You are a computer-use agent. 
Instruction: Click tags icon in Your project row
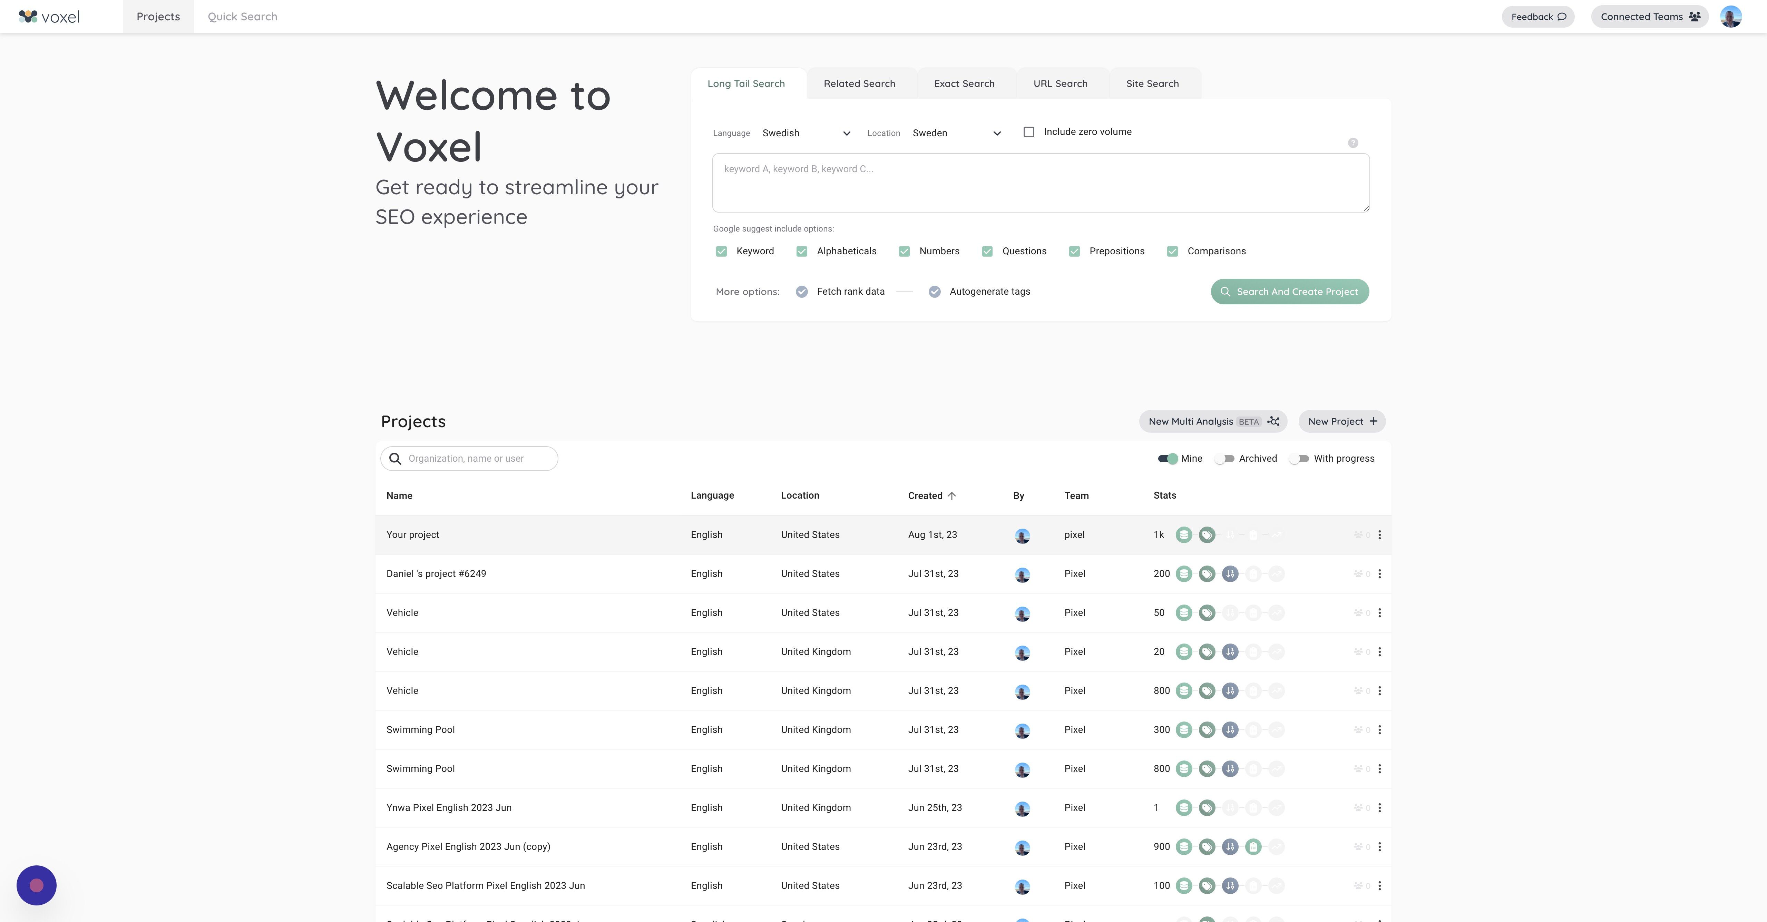[x=1207, y=534]
